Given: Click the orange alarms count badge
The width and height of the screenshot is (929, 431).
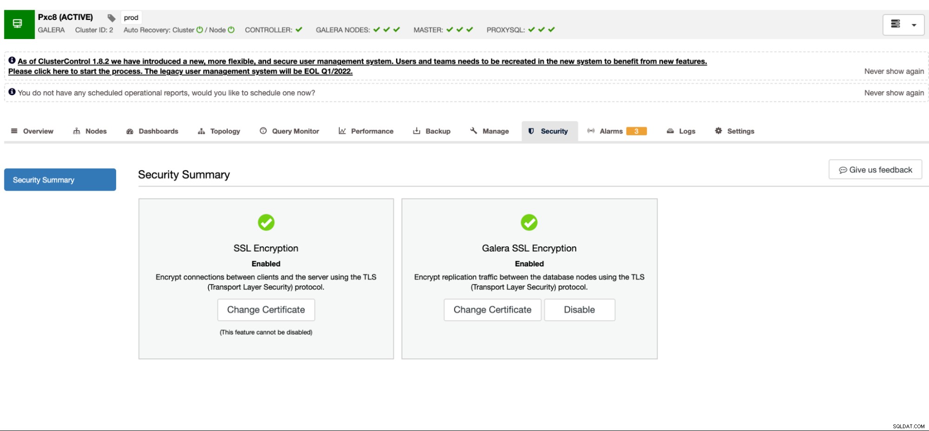Looking at the screenshot, I should (636, 131).
